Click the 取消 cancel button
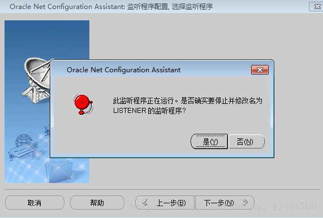 click(35, 203)
